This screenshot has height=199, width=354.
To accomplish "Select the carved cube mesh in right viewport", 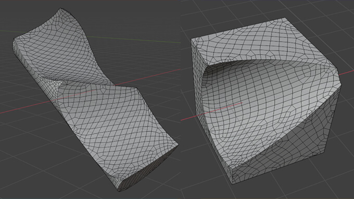I will point(267,101).
